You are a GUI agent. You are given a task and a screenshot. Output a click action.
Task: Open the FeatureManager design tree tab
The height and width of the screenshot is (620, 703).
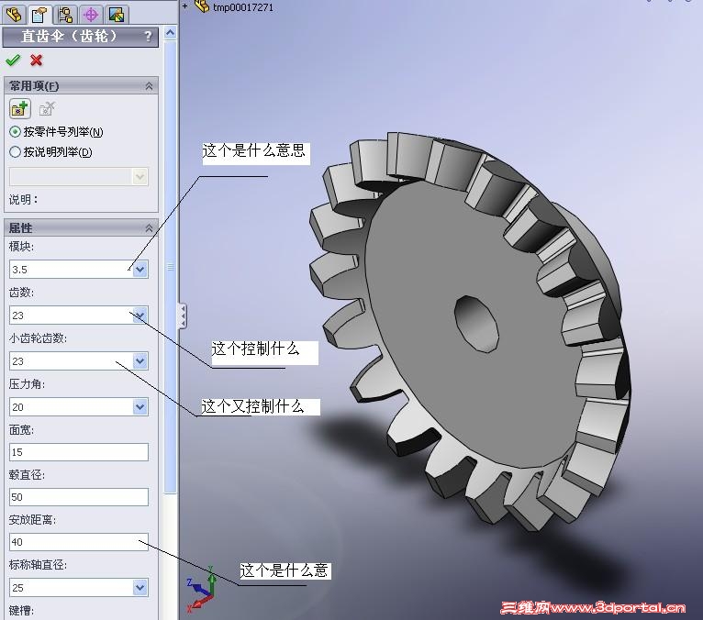[14, 15]
